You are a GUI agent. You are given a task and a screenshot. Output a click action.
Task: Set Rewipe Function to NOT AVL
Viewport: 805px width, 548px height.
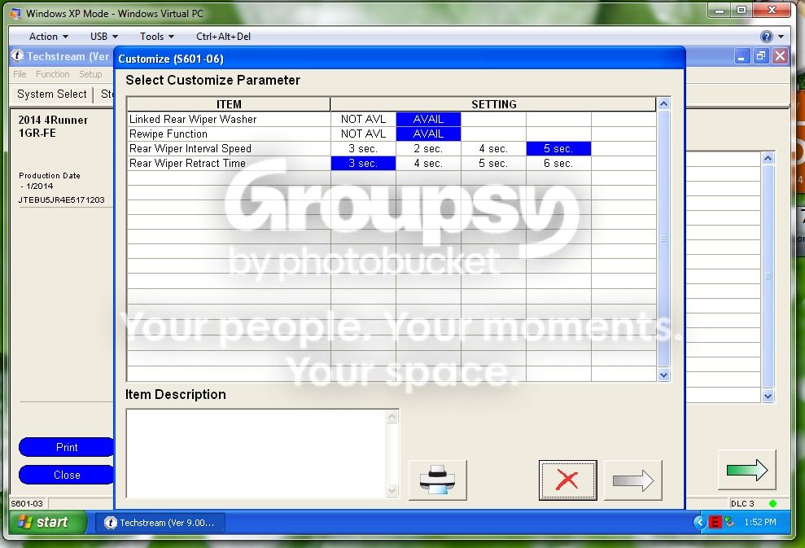coord(363,134)
